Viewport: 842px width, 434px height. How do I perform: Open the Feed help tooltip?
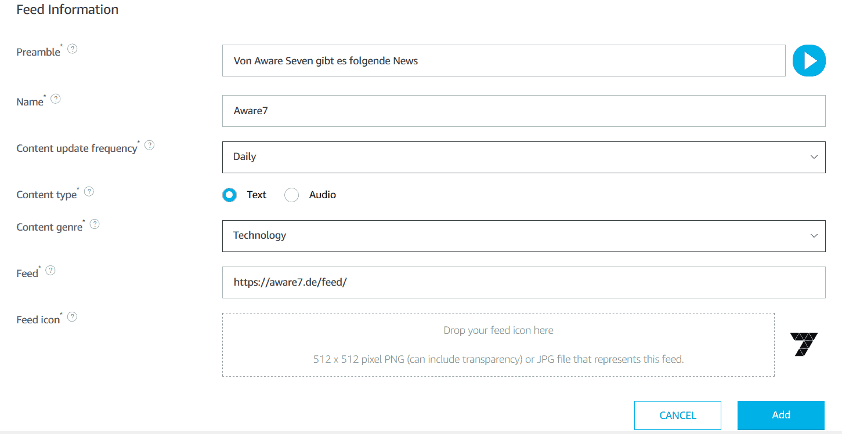point(50,269)
